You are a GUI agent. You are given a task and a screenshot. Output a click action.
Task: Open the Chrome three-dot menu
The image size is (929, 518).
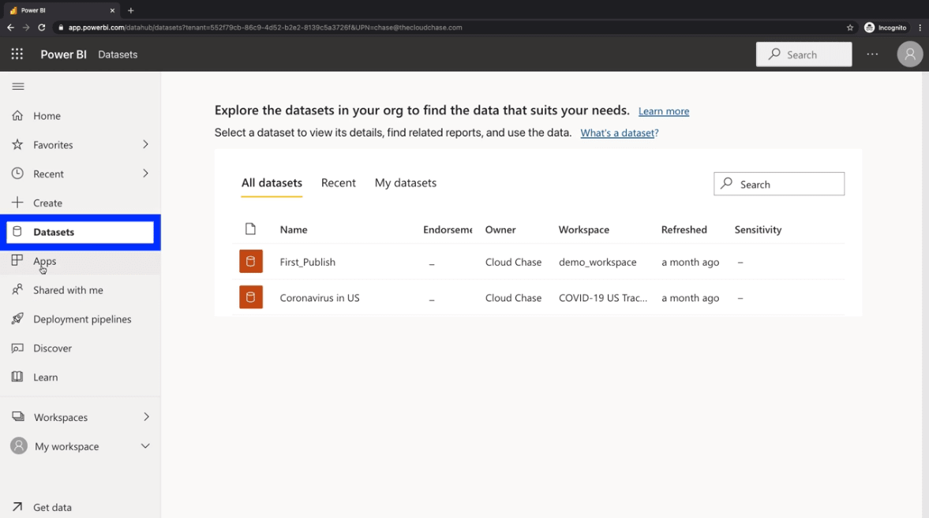point(920,28)
